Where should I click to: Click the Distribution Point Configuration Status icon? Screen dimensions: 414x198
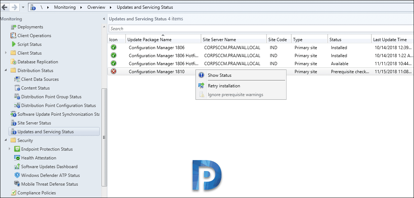coord(17,105)
